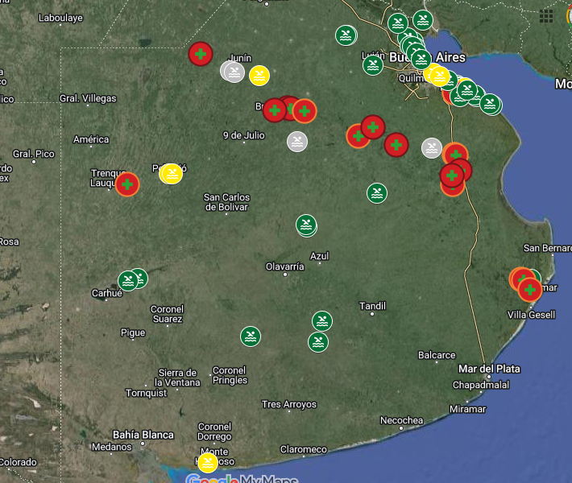The image size is (572, 483).
Task: Click the Claromeco label
Action: tap(304, 449)
